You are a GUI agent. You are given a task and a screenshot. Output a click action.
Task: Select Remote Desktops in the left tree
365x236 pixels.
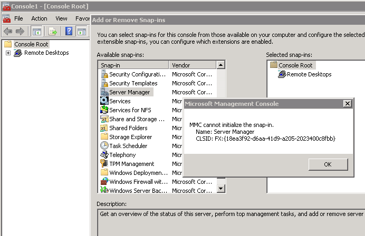(x=46, y=53)
